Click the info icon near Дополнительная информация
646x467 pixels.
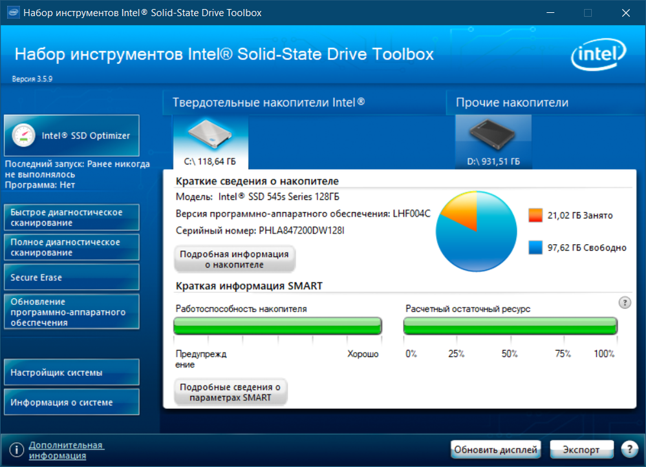click(16, 450)
